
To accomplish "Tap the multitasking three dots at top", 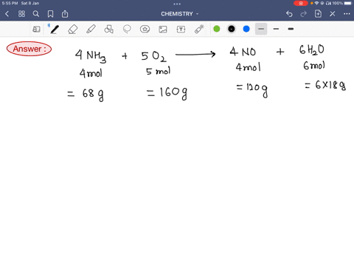I will point(177,4).
